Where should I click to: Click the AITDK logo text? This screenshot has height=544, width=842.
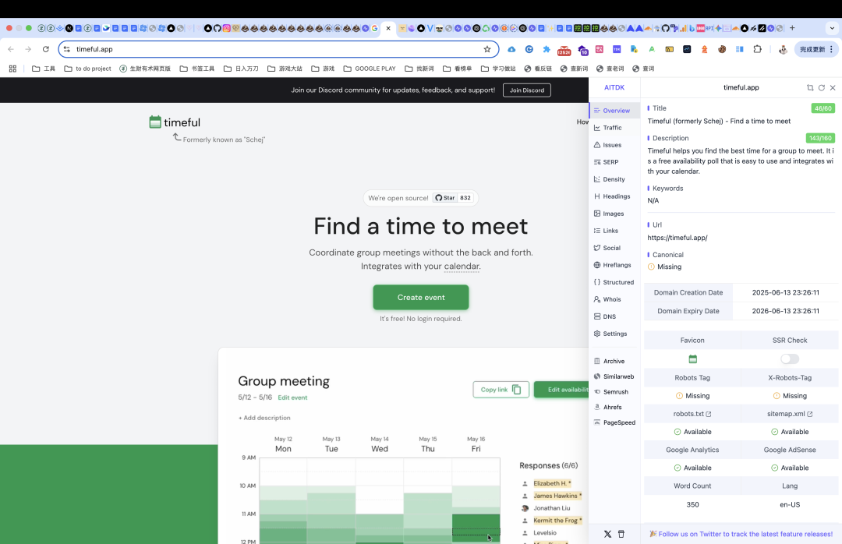[614, 87]
